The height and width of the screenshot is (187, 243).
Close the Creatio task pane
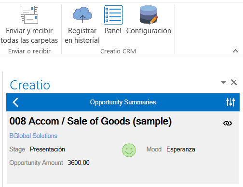click(x=234, y=82)
